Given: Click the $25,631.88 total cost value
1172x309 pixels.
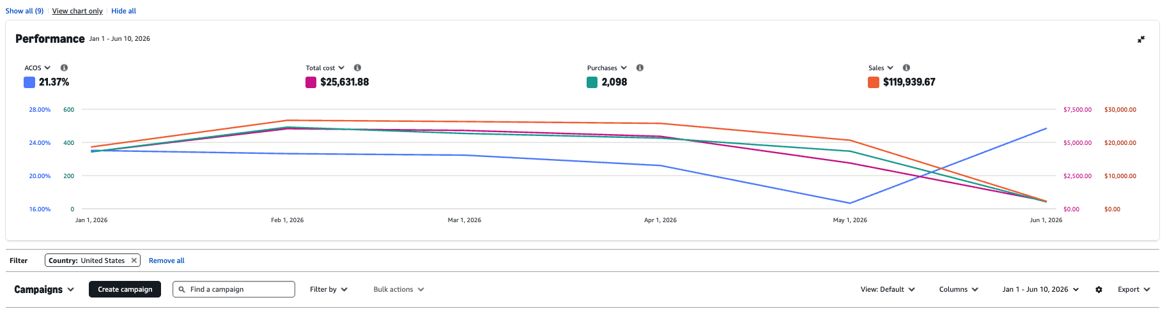Looking at the screenshot, I should tap(344, 82).
